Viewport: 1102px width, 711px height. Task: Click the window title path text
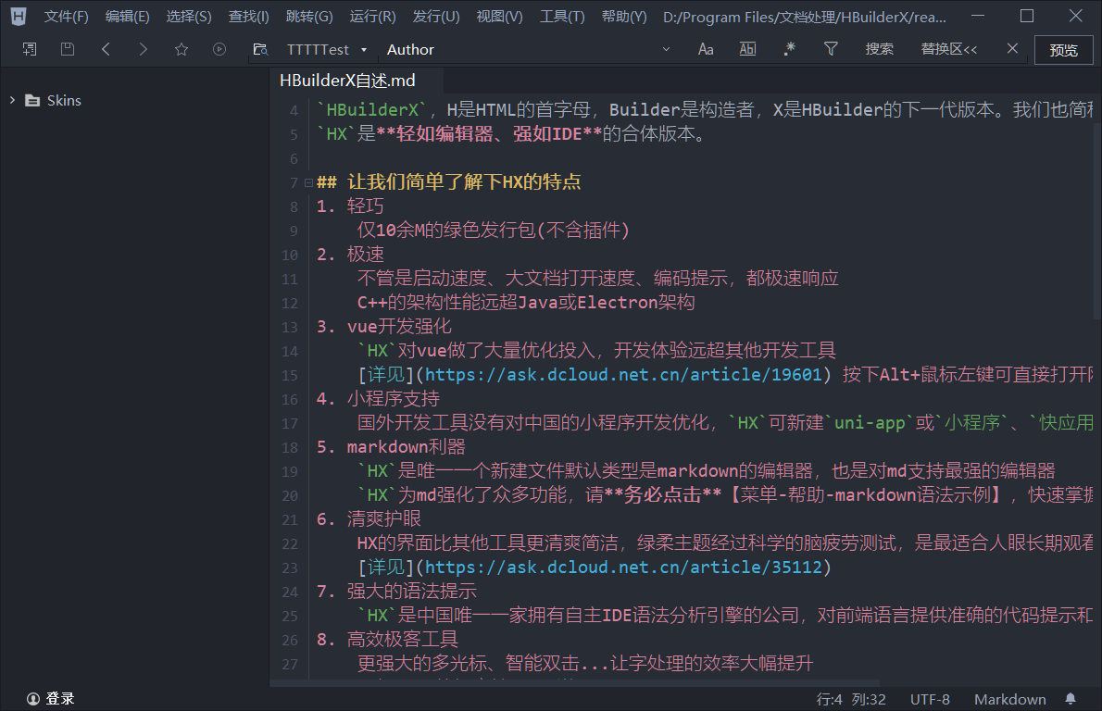click(x=805, y=17)
